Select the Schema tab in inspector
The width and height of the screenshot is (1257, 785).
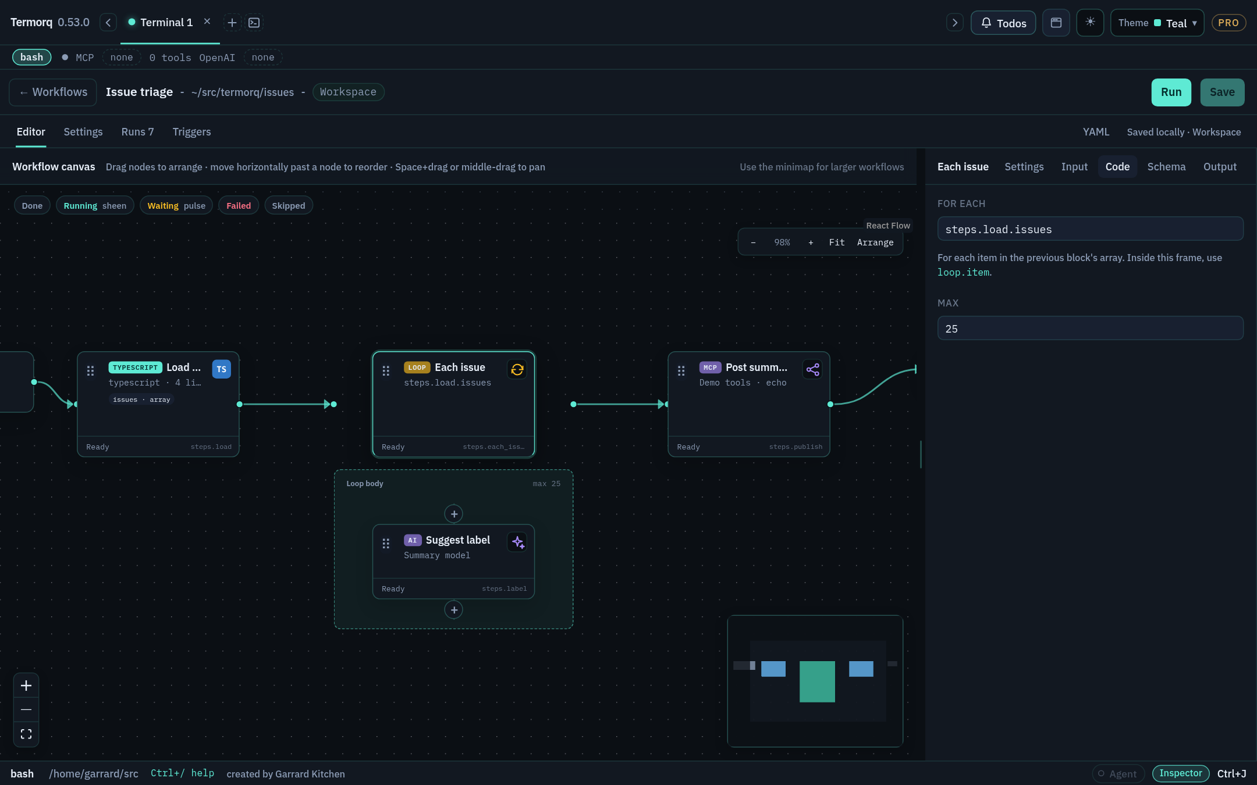tap(1166, 167)
